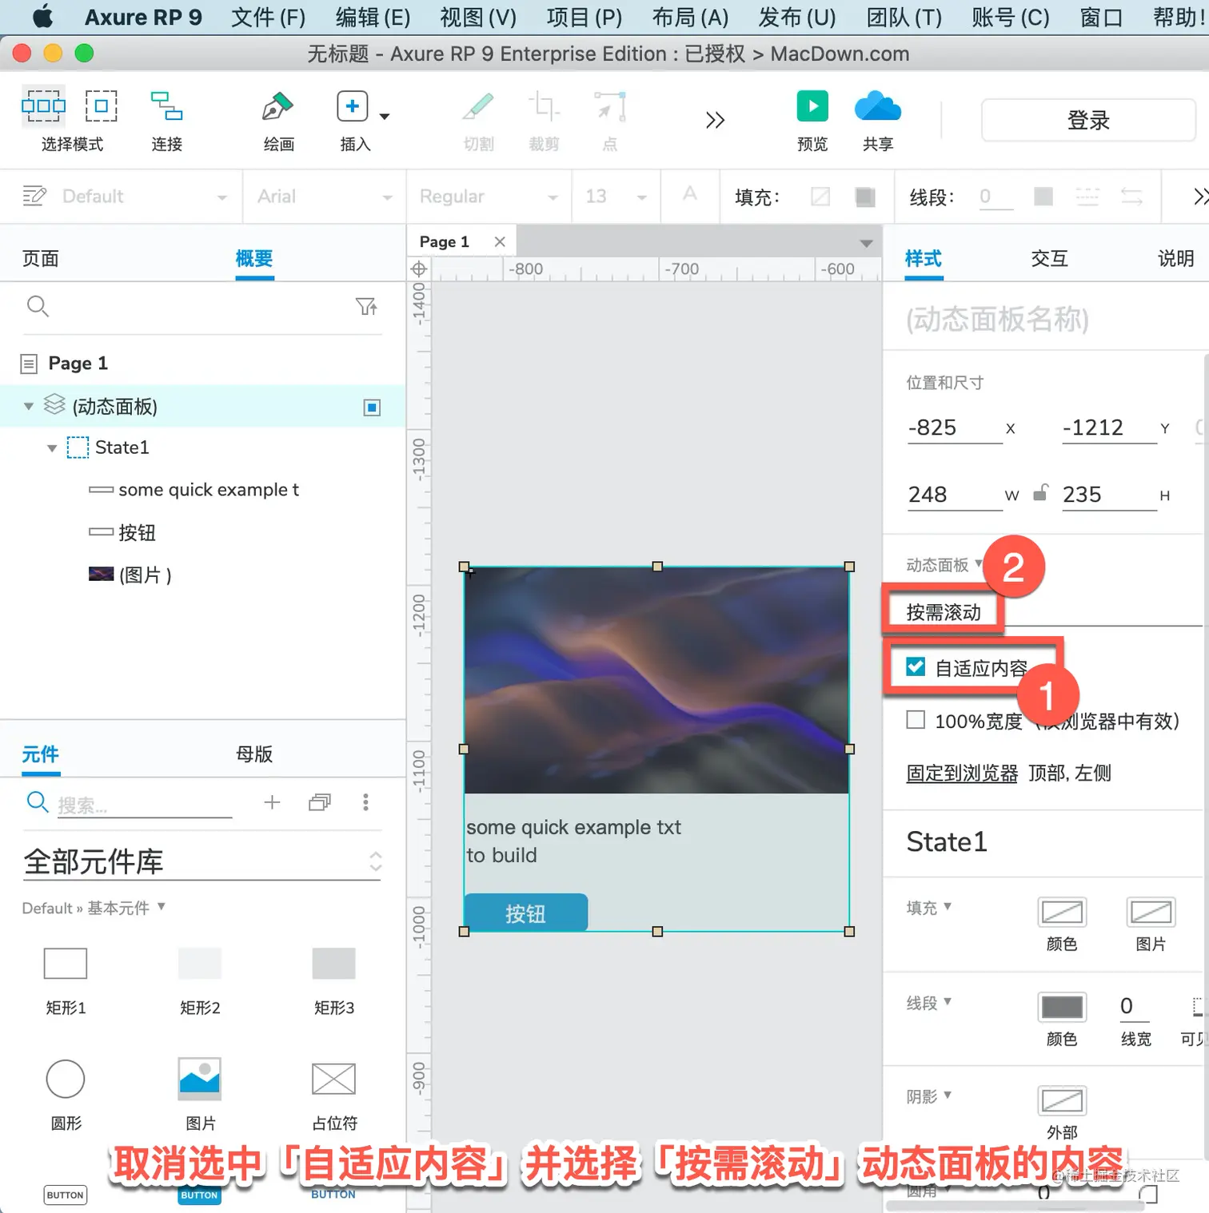Switch to the Notes (说明) tab
Screen dimensions: 1209x1213
(1175, 259)
